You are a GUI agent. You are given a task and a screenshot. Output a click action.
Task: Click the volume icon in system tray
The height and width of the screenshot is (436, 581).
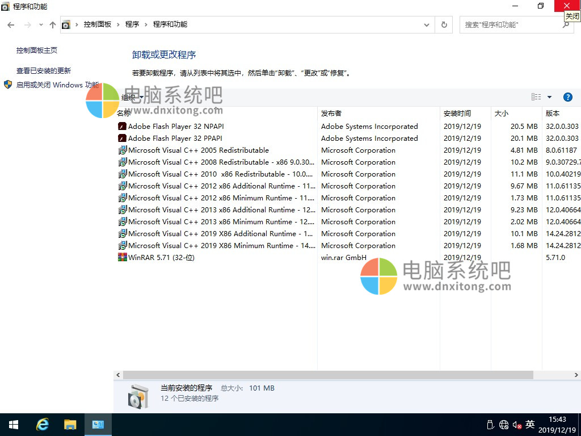517,425
